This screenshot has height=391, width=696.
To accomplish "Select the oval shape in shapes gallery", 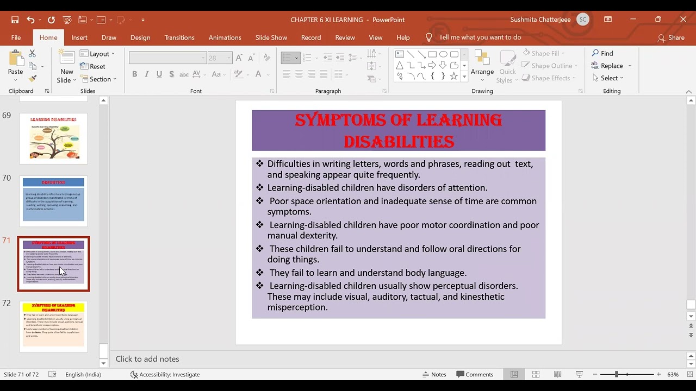I will point(443,54).
